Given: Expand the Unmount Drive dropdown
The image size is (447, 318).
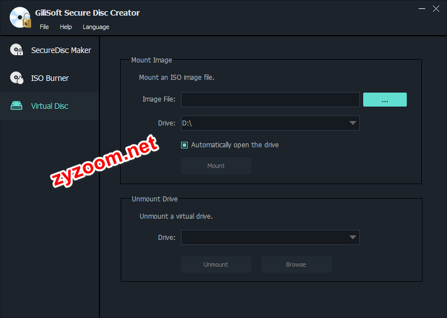Looking at the screenshot, I should (x=270, y=238).
